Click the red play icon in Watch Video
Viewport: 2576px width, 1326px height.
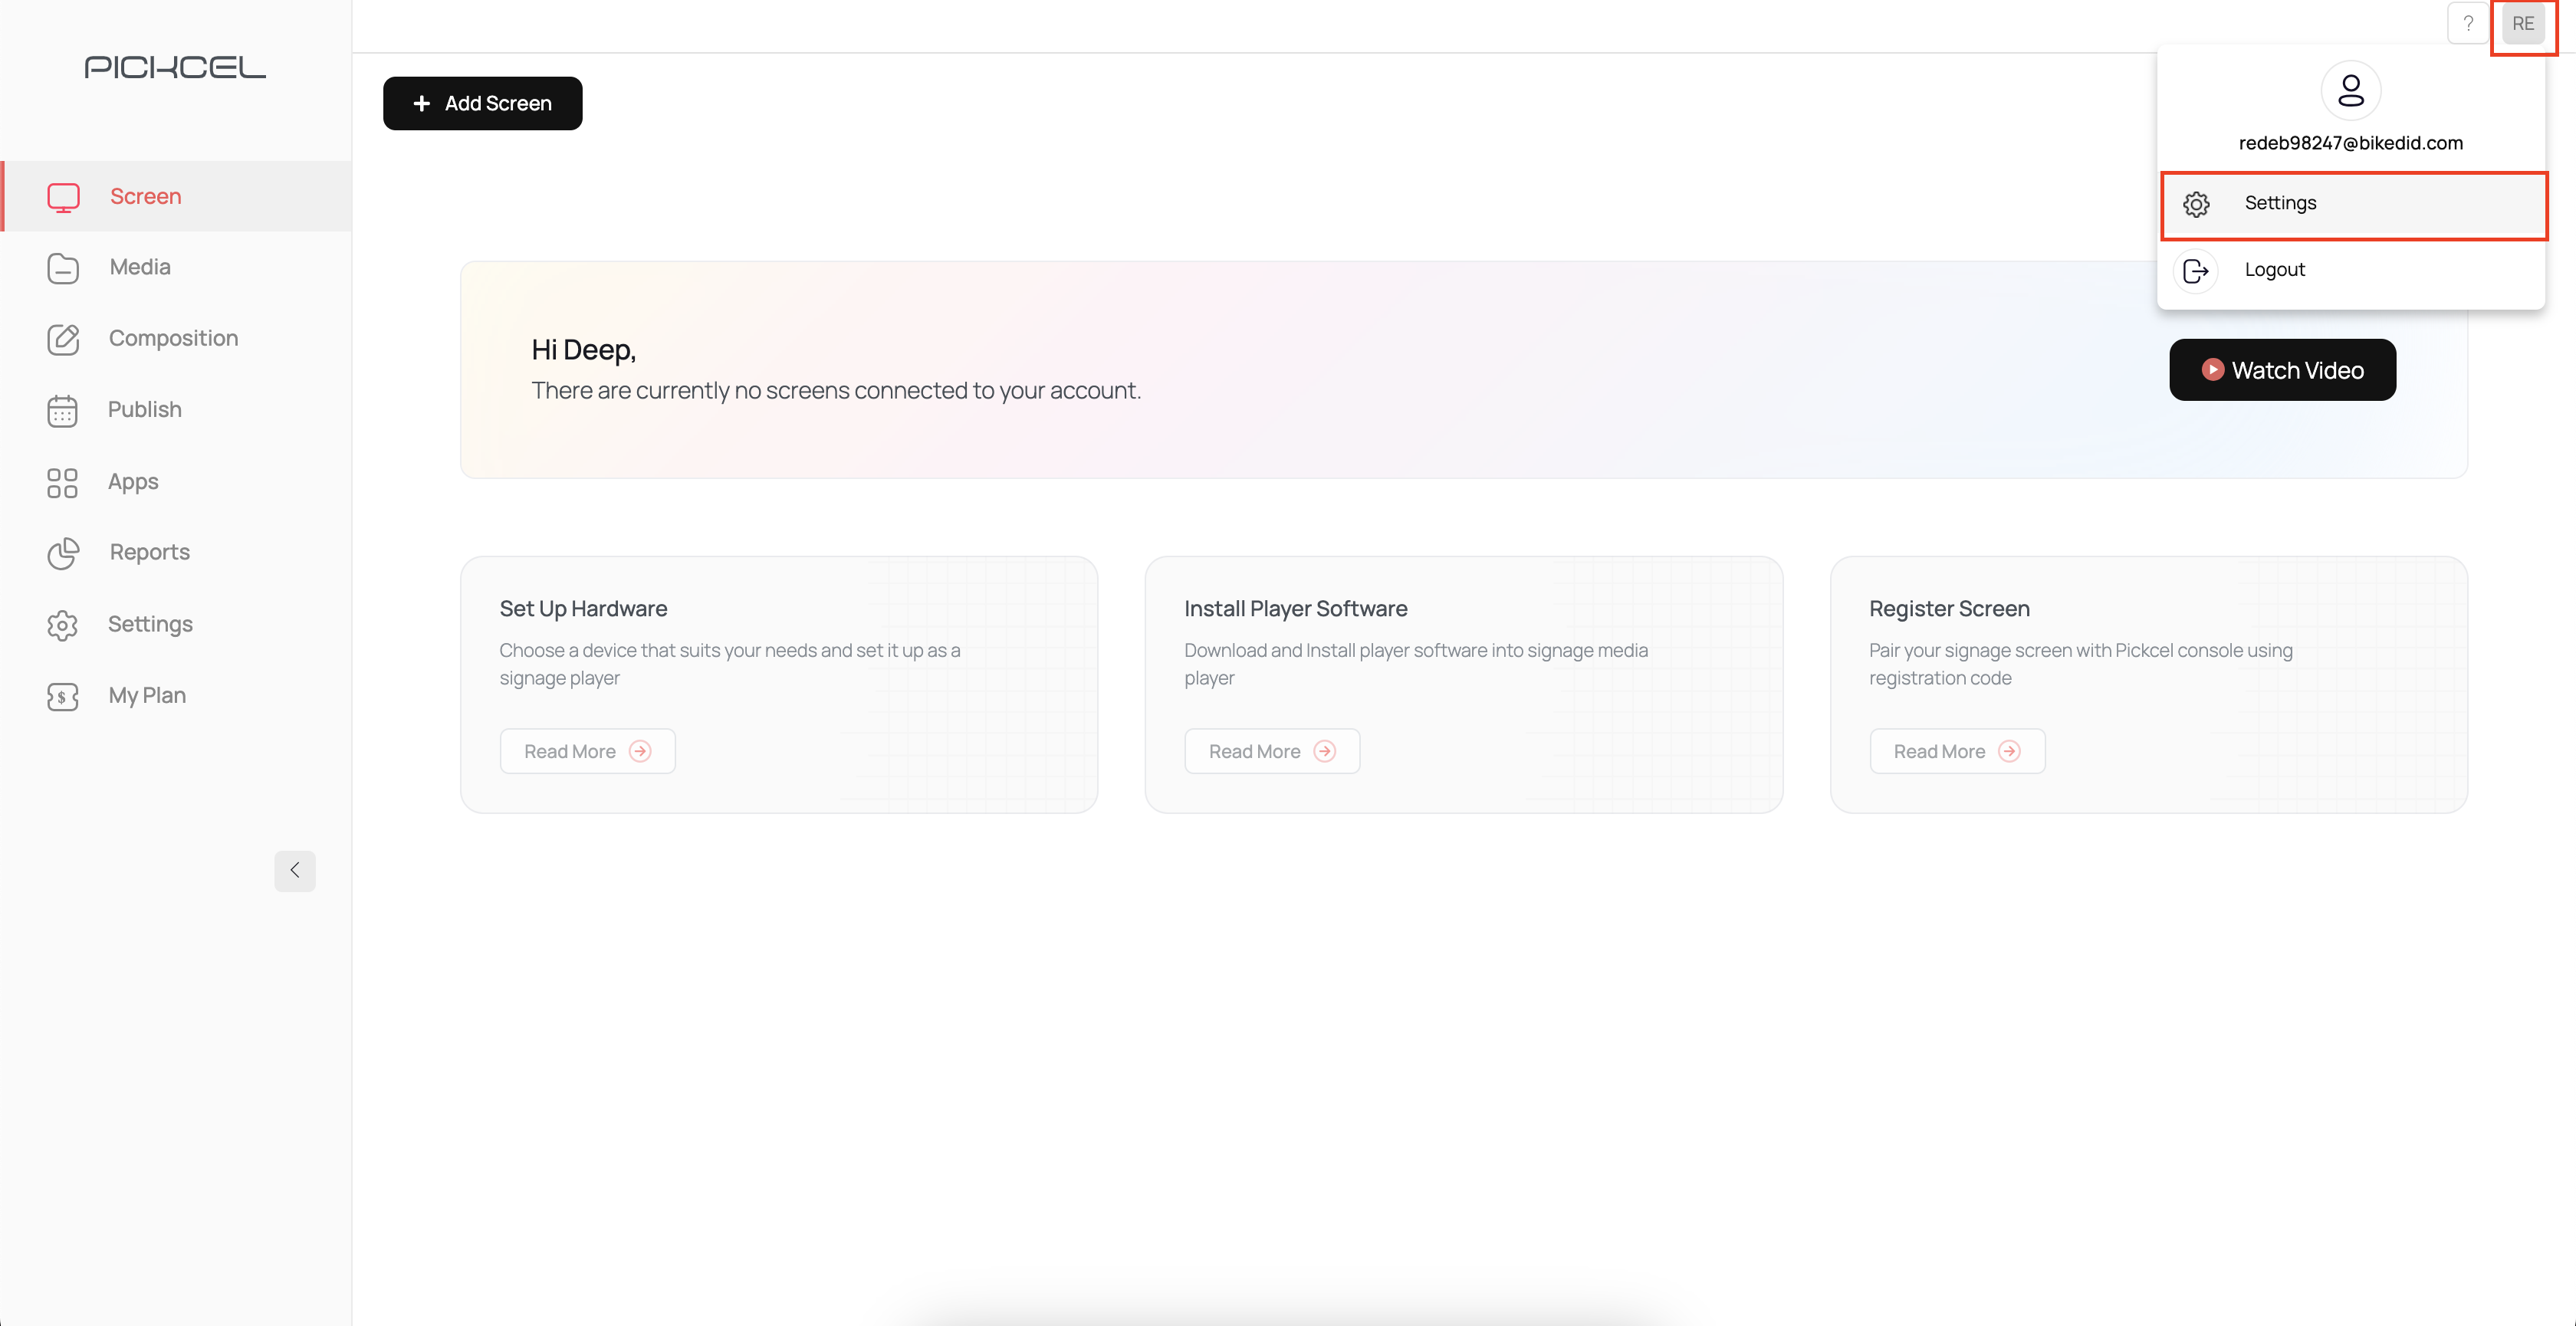click(x=2213, y=370)
